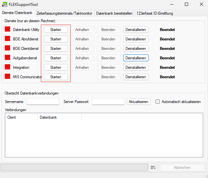Click Deinstallieren for the Integration service
Screen dimensions: 208x178
136,67
